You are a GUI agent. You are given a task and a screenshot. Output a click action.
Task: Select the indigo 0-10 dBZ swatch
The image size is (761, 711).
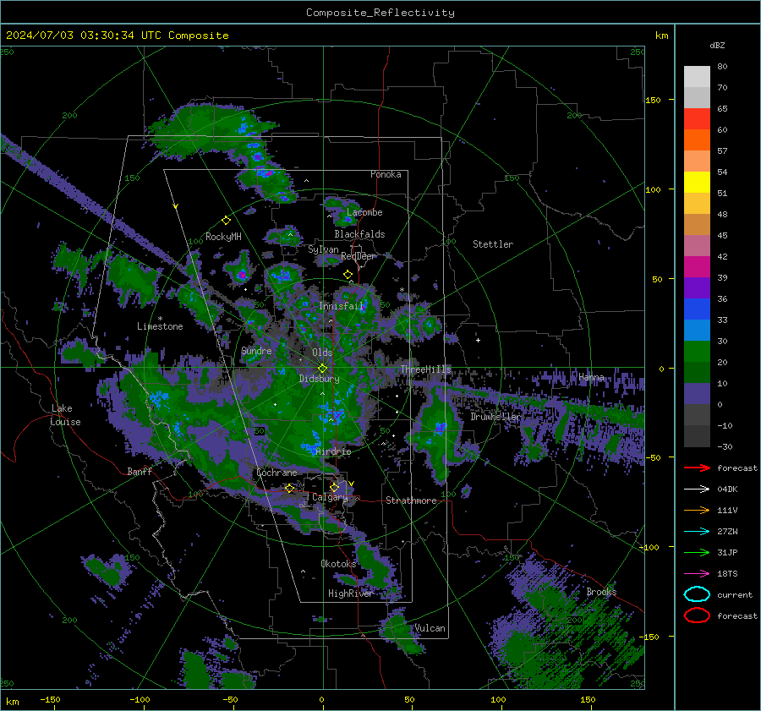(x=697, y=394)
